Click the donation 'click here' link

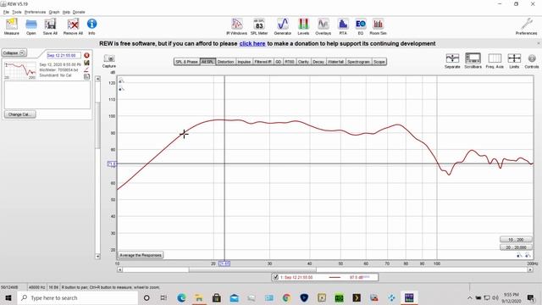[x=252, y=43]
